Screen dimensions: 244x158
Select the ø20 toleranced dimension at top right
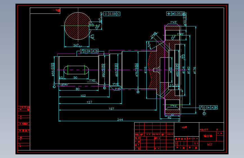185,19
